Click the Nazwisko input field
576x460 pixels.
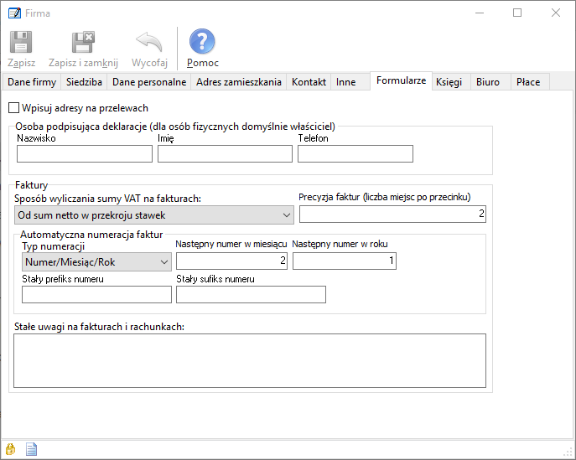click(85, 153)
